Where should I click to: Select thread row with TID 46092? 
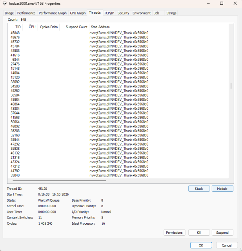[x=118, y=126]
